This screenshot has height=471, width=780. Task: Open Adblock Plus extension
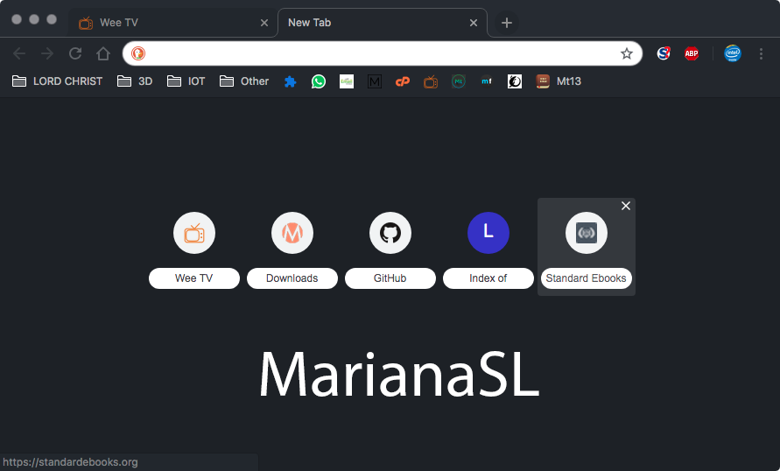click(692, 53)
